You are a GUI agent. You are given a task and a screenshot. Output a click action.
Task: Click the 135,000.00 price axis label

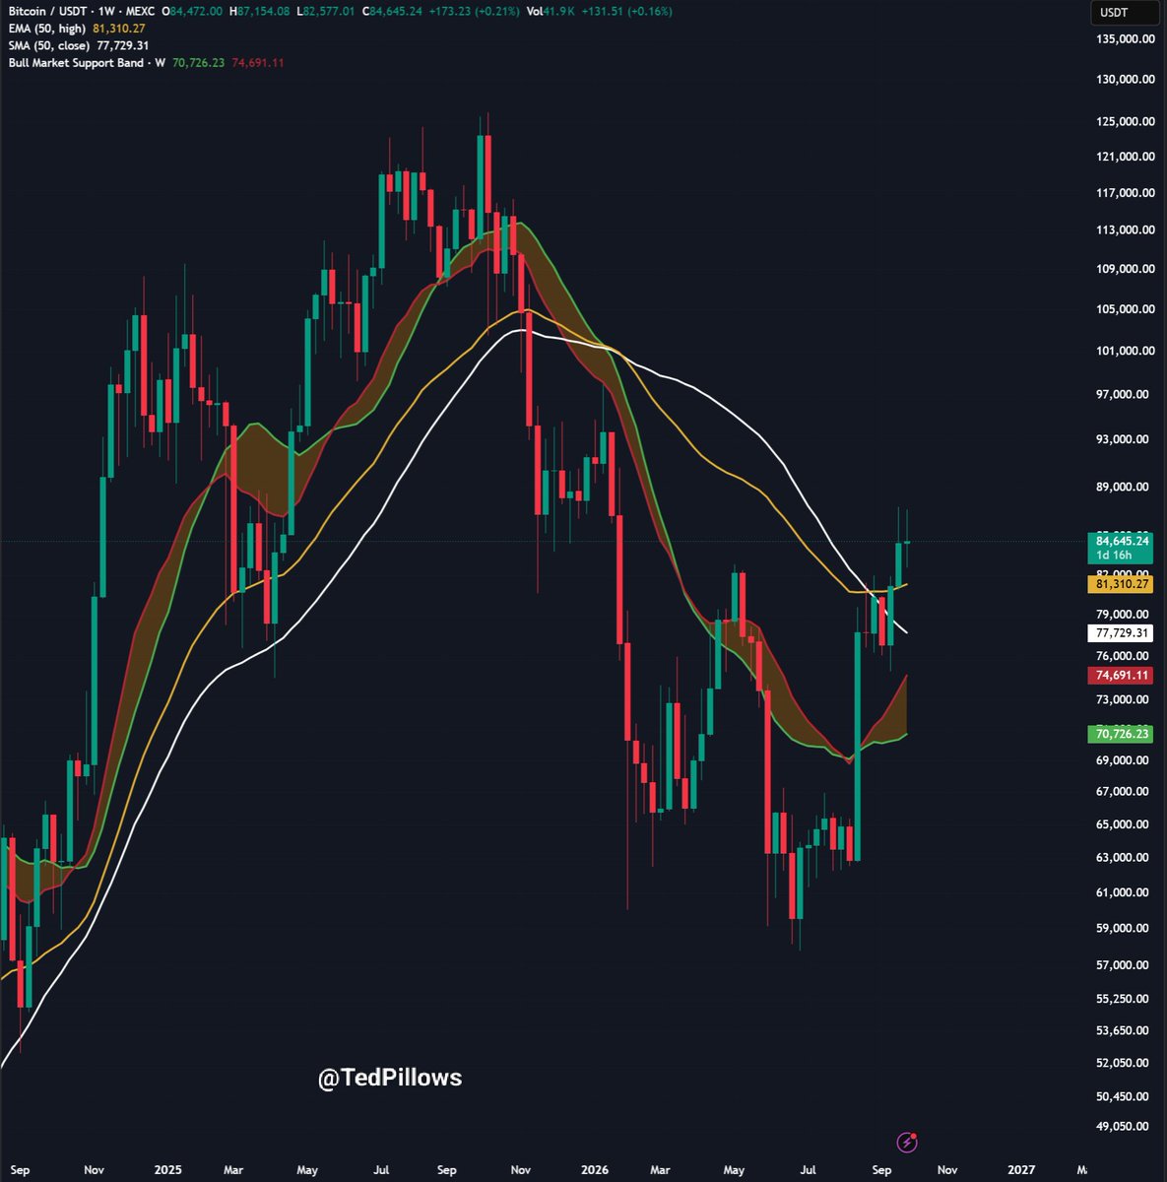click(x=1125, y=39)
